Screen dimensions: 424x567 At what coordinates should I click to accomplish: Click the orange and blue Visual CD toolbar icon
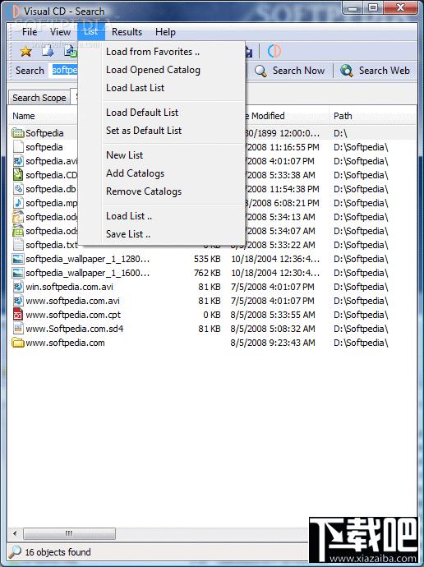click(x=274, y=51)
